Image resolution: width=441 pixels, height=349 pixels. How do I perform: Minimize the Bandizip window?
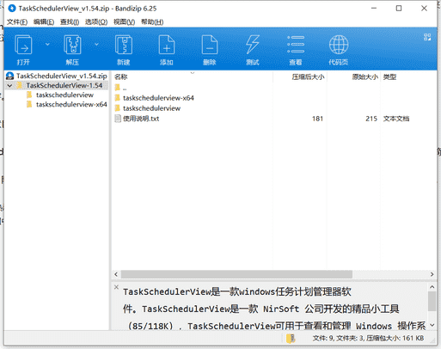[x=374, y=9]
